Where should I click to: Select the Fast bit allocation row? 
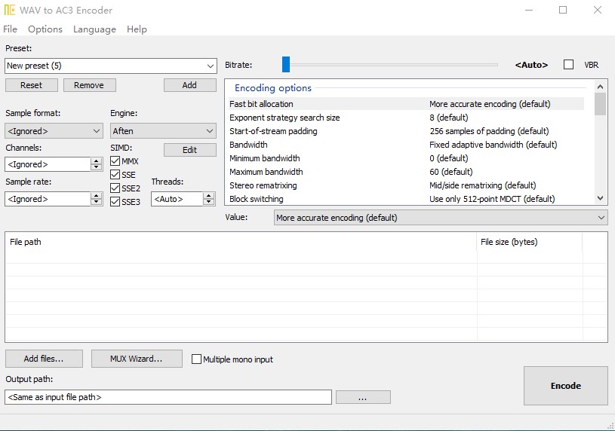406,104
